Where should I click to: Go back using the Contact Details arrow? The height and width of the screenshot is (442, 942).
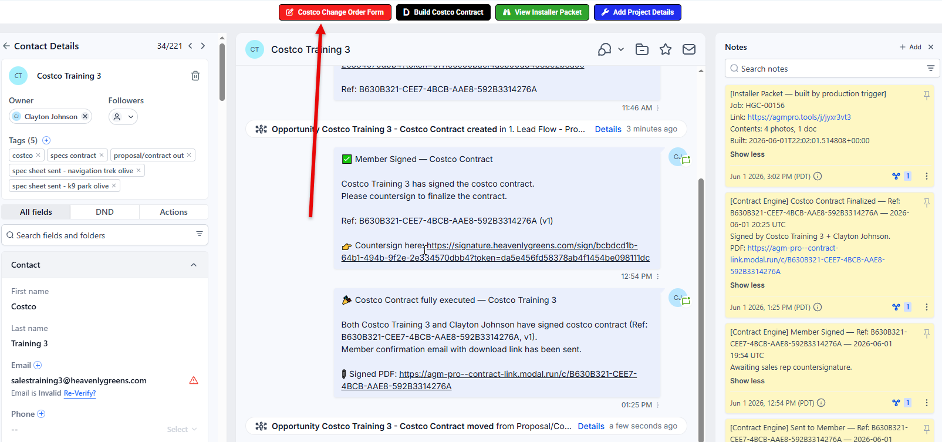[x=6, y=46]
